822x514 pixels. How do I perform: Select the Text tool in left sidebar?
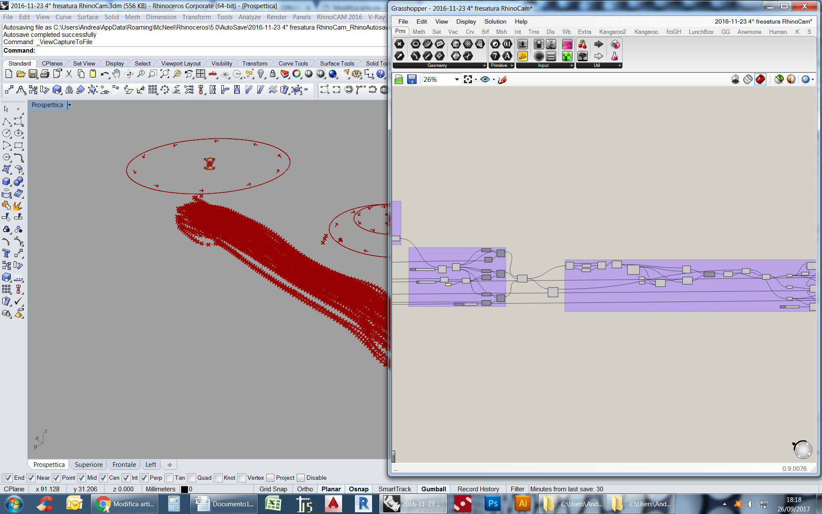(6, 253)
